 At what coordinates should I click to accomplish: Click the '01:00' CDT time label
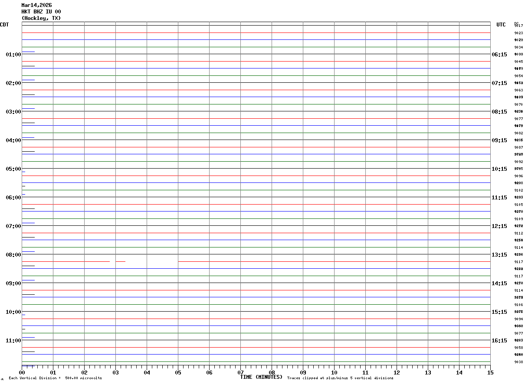click(13, 55)
